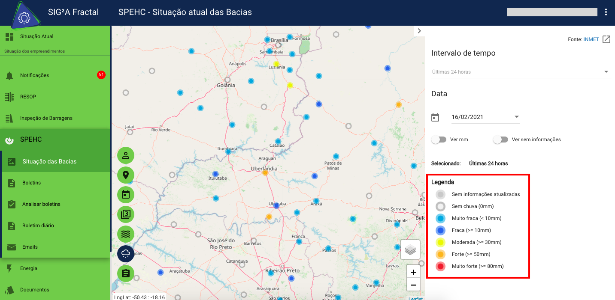The height and width of the screenshot is (300, 615).
Task: Click the red Muito forte legend swatch
Action: point(441,266)
